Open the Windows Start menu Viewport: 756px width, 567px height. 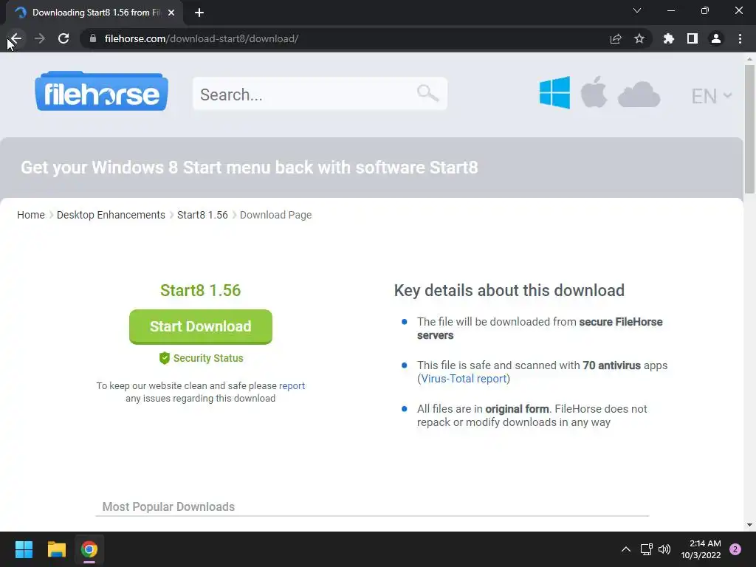[x=24, y=549]
